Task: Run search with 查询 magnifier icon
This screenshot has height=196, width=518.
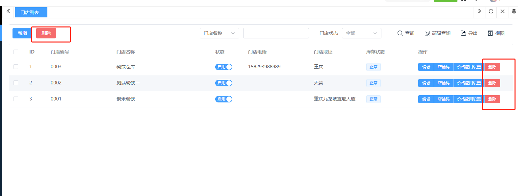Action: point(406,33)
